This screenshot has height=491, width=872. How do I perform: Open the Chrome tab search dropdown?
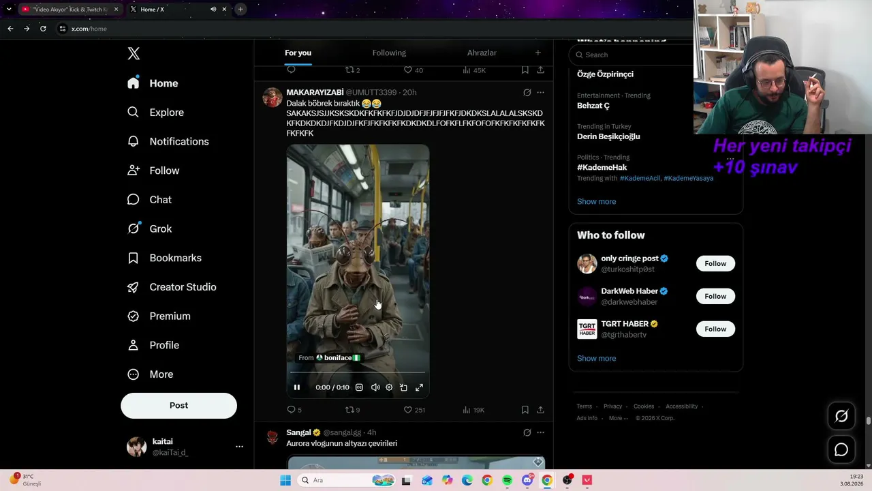point(9,9)
